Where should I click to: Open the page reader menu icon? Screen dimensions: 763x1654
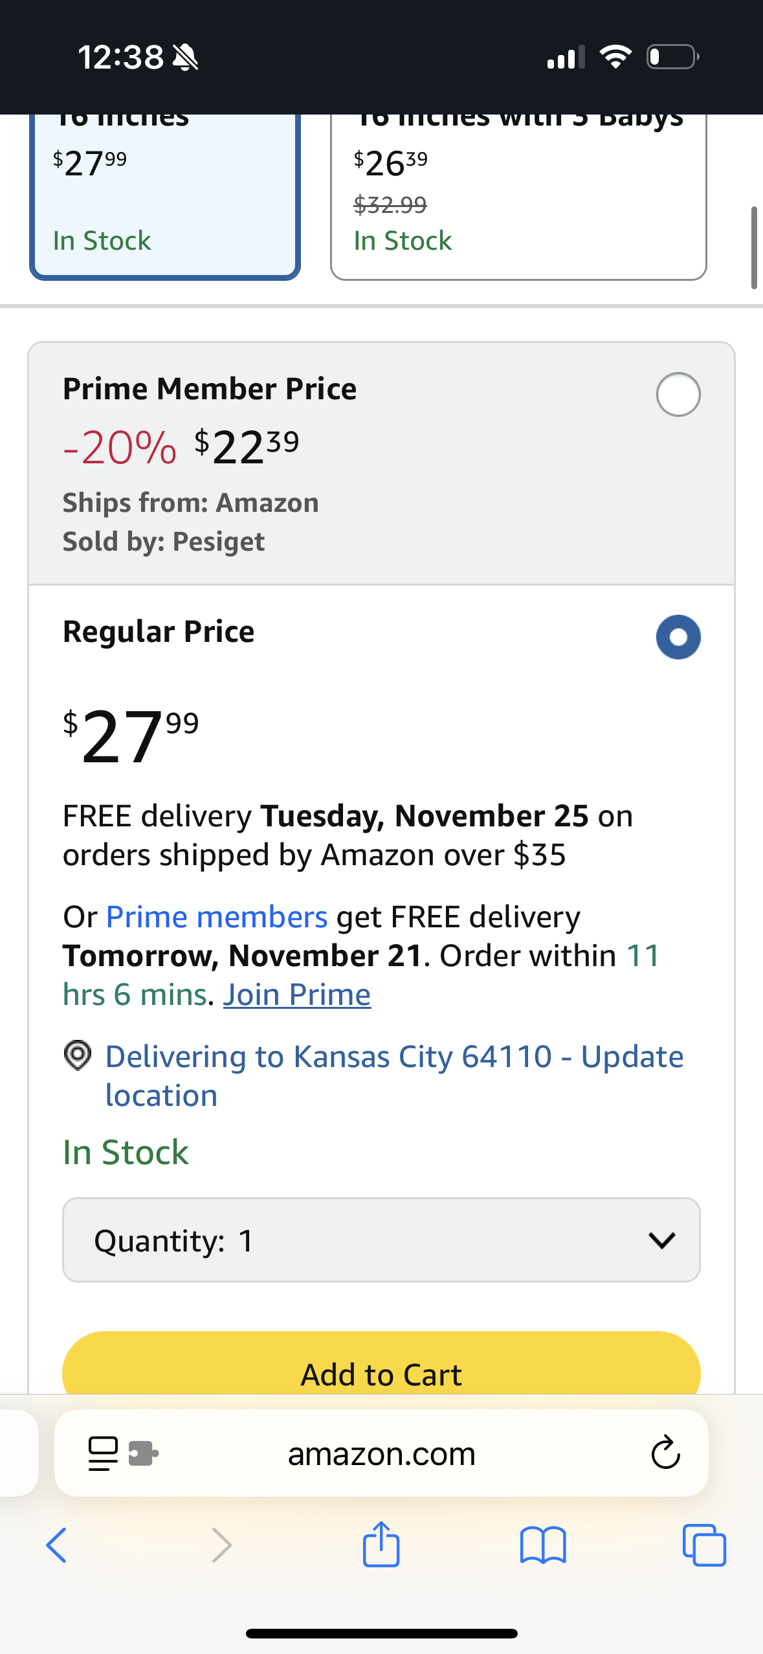coord(103,1453)
